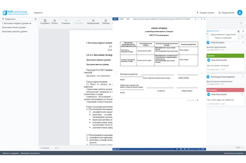The height and width of the screenshot is (163, 246).
Task: Close the comments panel
Action: 243,31
